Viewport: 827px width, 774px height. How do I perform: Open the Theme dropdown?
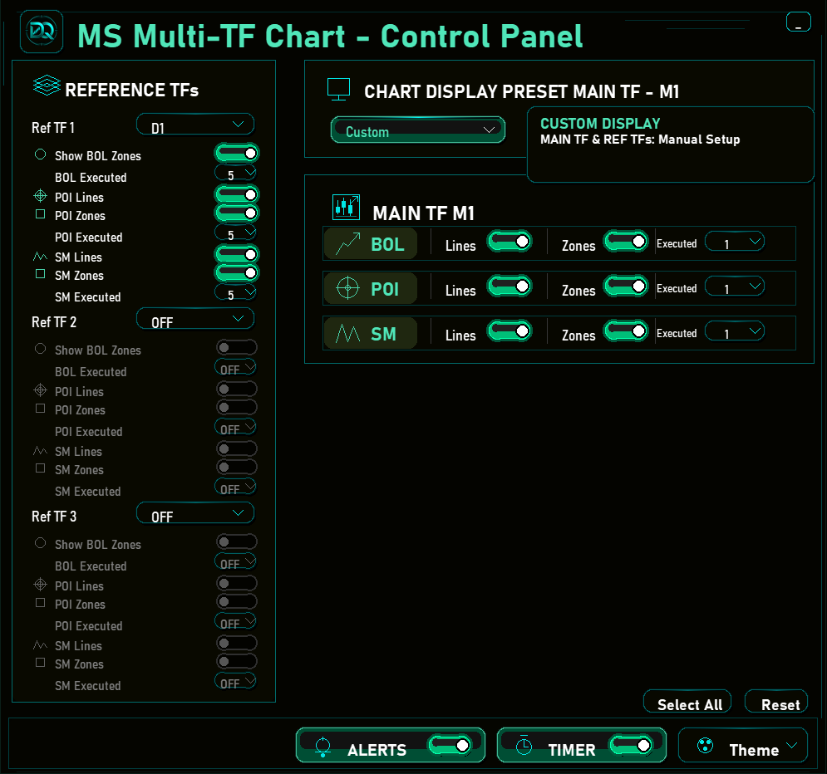click(x=742, y=746)
